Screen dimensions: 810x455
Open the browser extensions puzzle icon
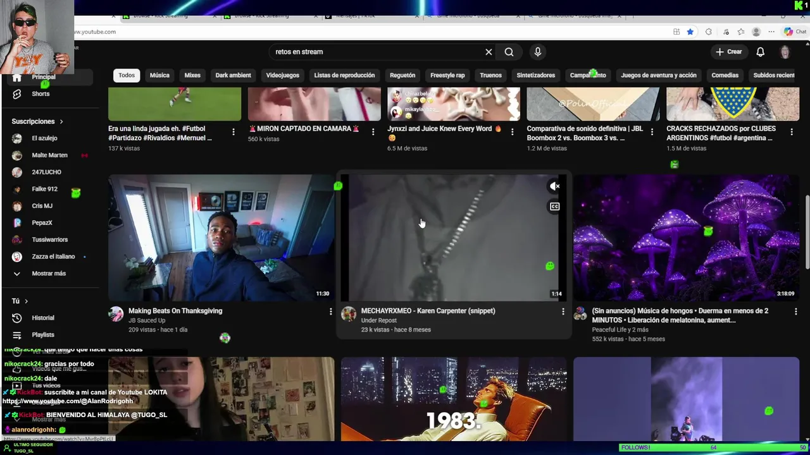(709, 32)
